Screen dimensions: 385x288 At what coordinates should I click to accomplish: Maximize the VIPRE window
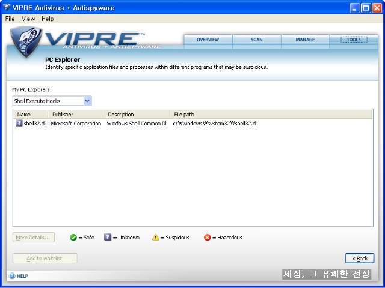366,8
